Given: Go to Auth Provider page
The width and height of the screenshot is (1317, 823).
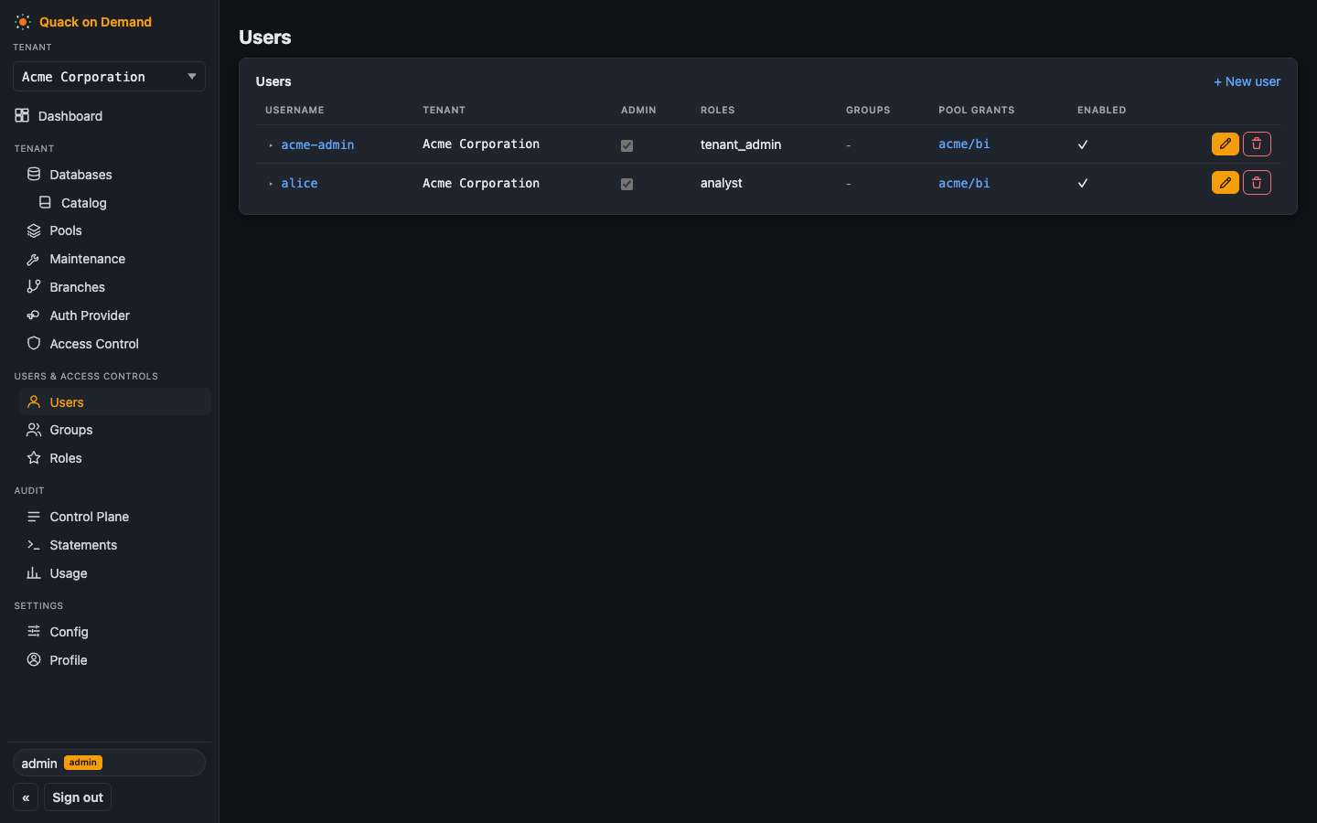Looking at the screenshot, I should pos(115,315).
